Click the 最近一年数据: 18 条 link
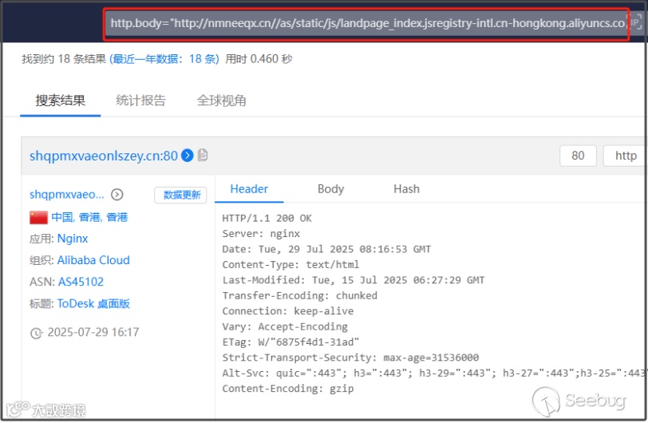The image size is (648, 423). click(164, 59)
